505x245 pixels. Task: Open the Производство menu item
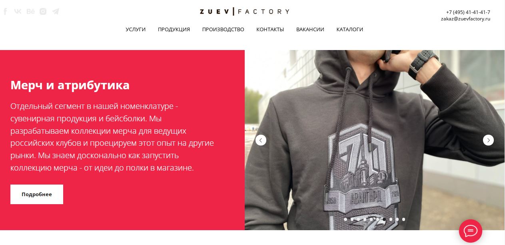(223, 30)
